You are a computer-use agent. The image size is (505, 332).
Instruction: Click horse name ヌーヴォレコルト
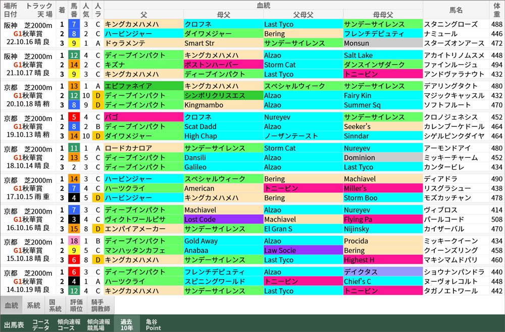tap(450, 282)
